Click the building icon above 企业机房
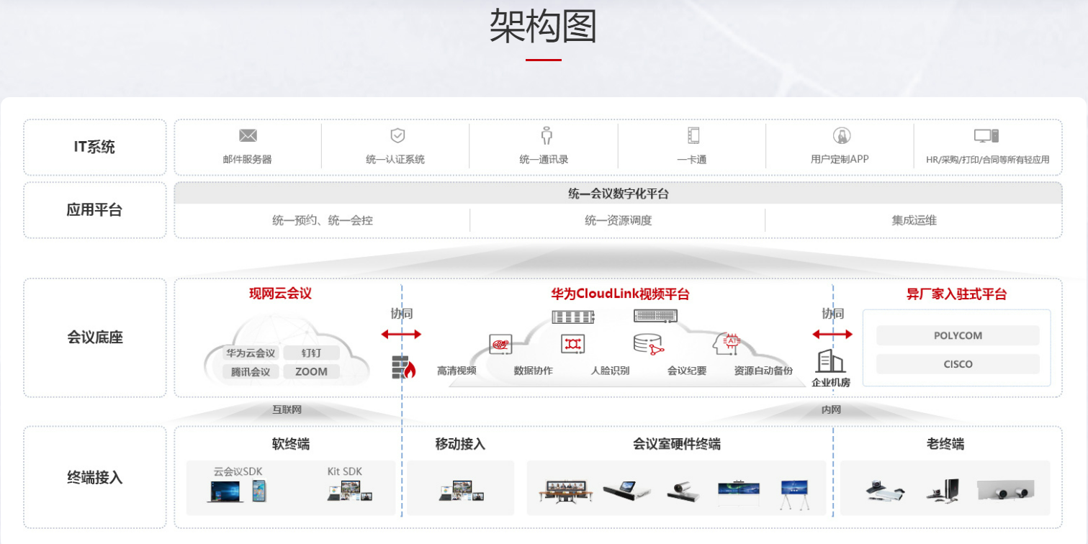The image size is (1088, 544). tap(830, 361)
